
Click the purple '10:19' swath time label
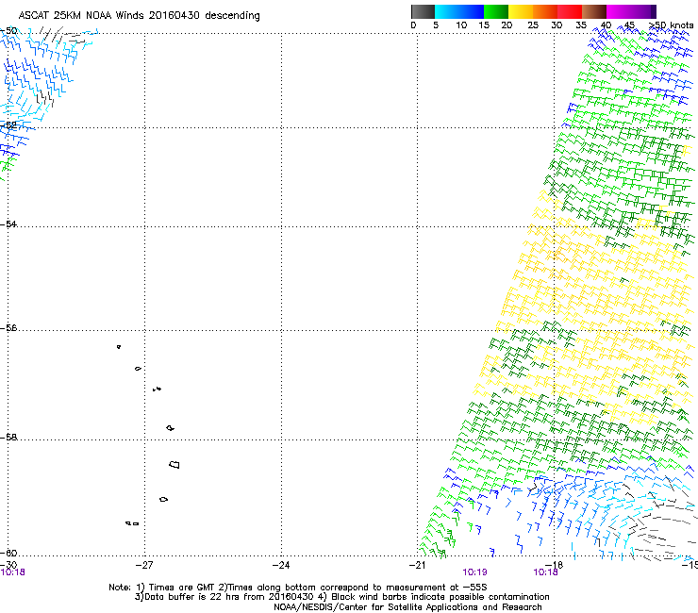click(x=475, y=572)
